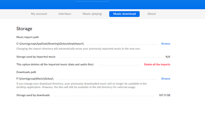Click the Downloads path label
This screenshot has height=122, width=205.
click(27, 72)
